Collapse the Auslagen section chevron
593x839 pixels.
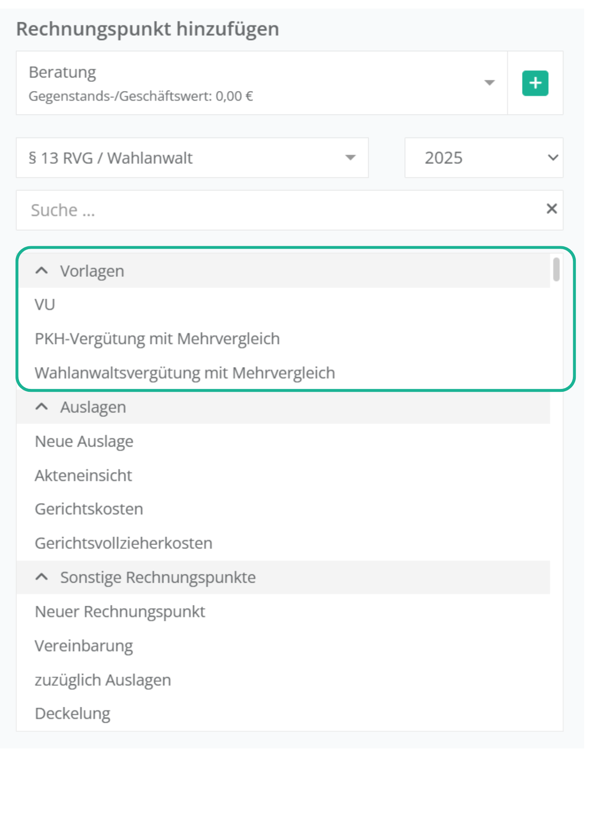42,407
